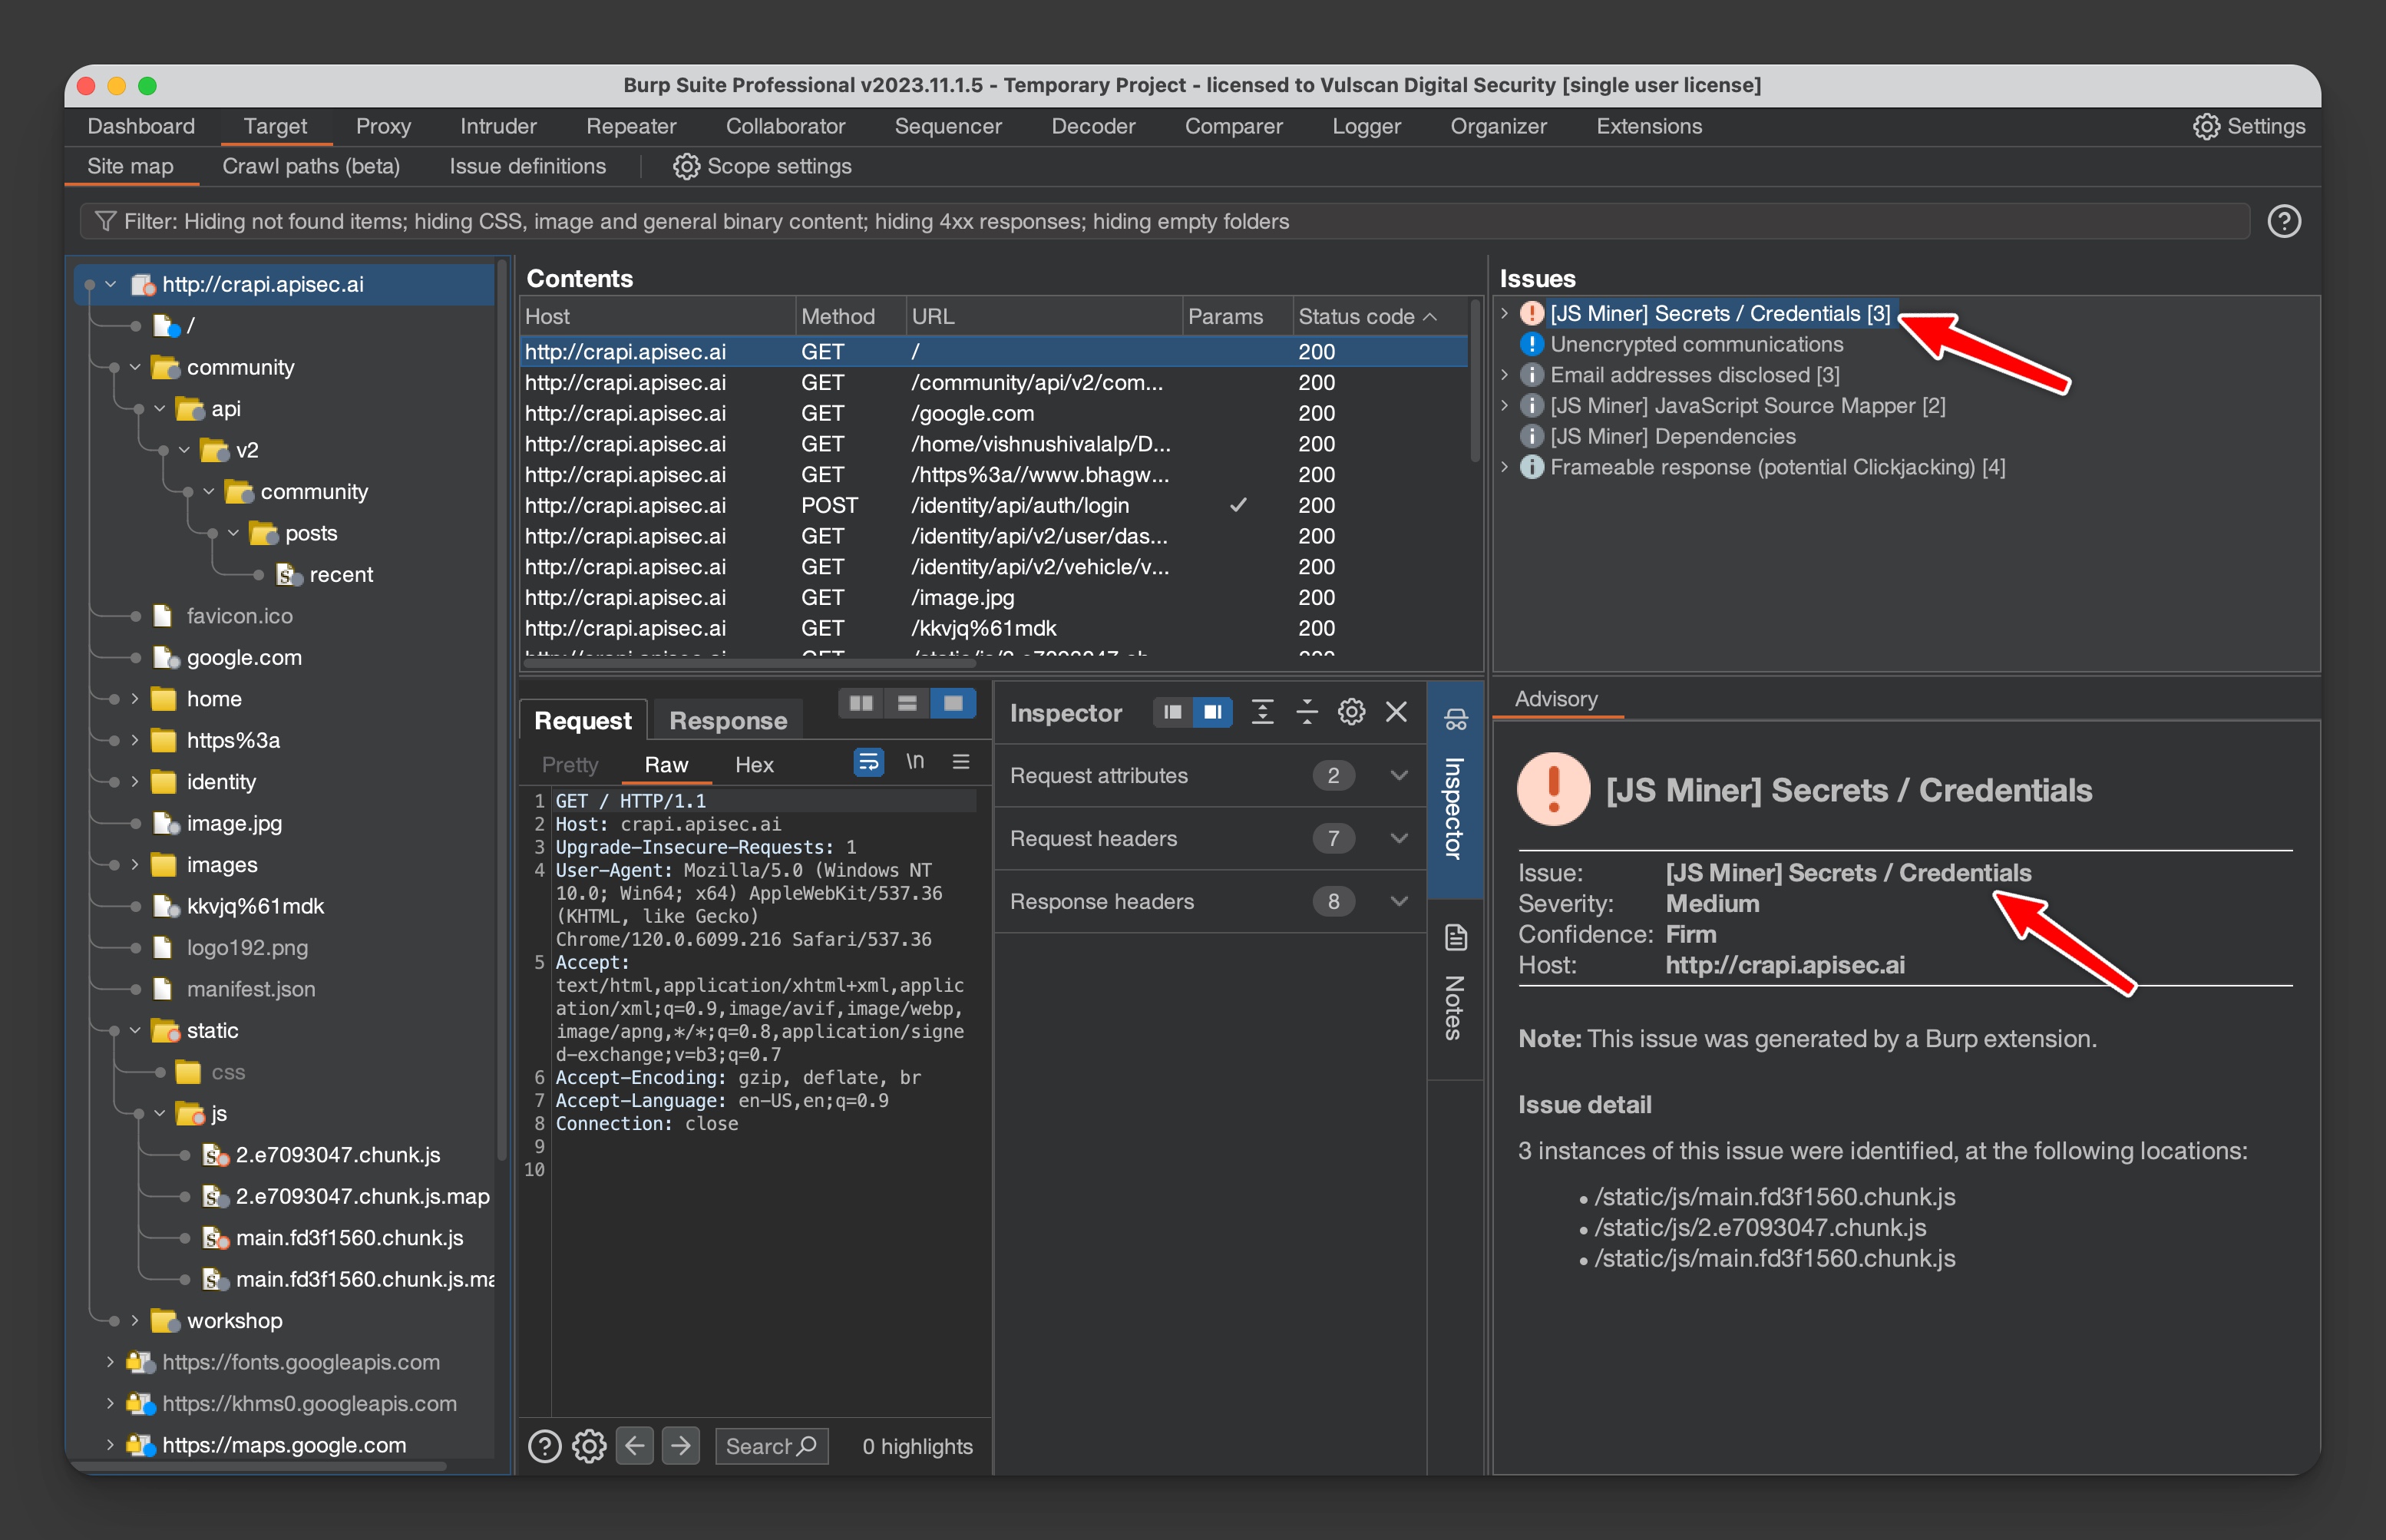Toggle the Hex view in request panel
This screenshot has width=2386, height=1540.
click(x=755, y=765)
